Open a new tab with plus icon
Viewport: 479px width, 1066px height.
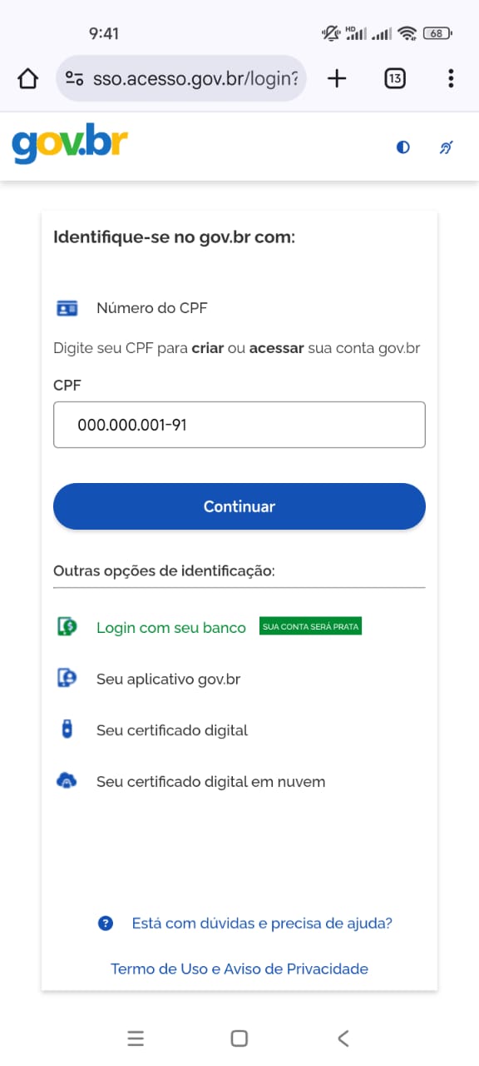pyautogui.click(x=336, y=79)
